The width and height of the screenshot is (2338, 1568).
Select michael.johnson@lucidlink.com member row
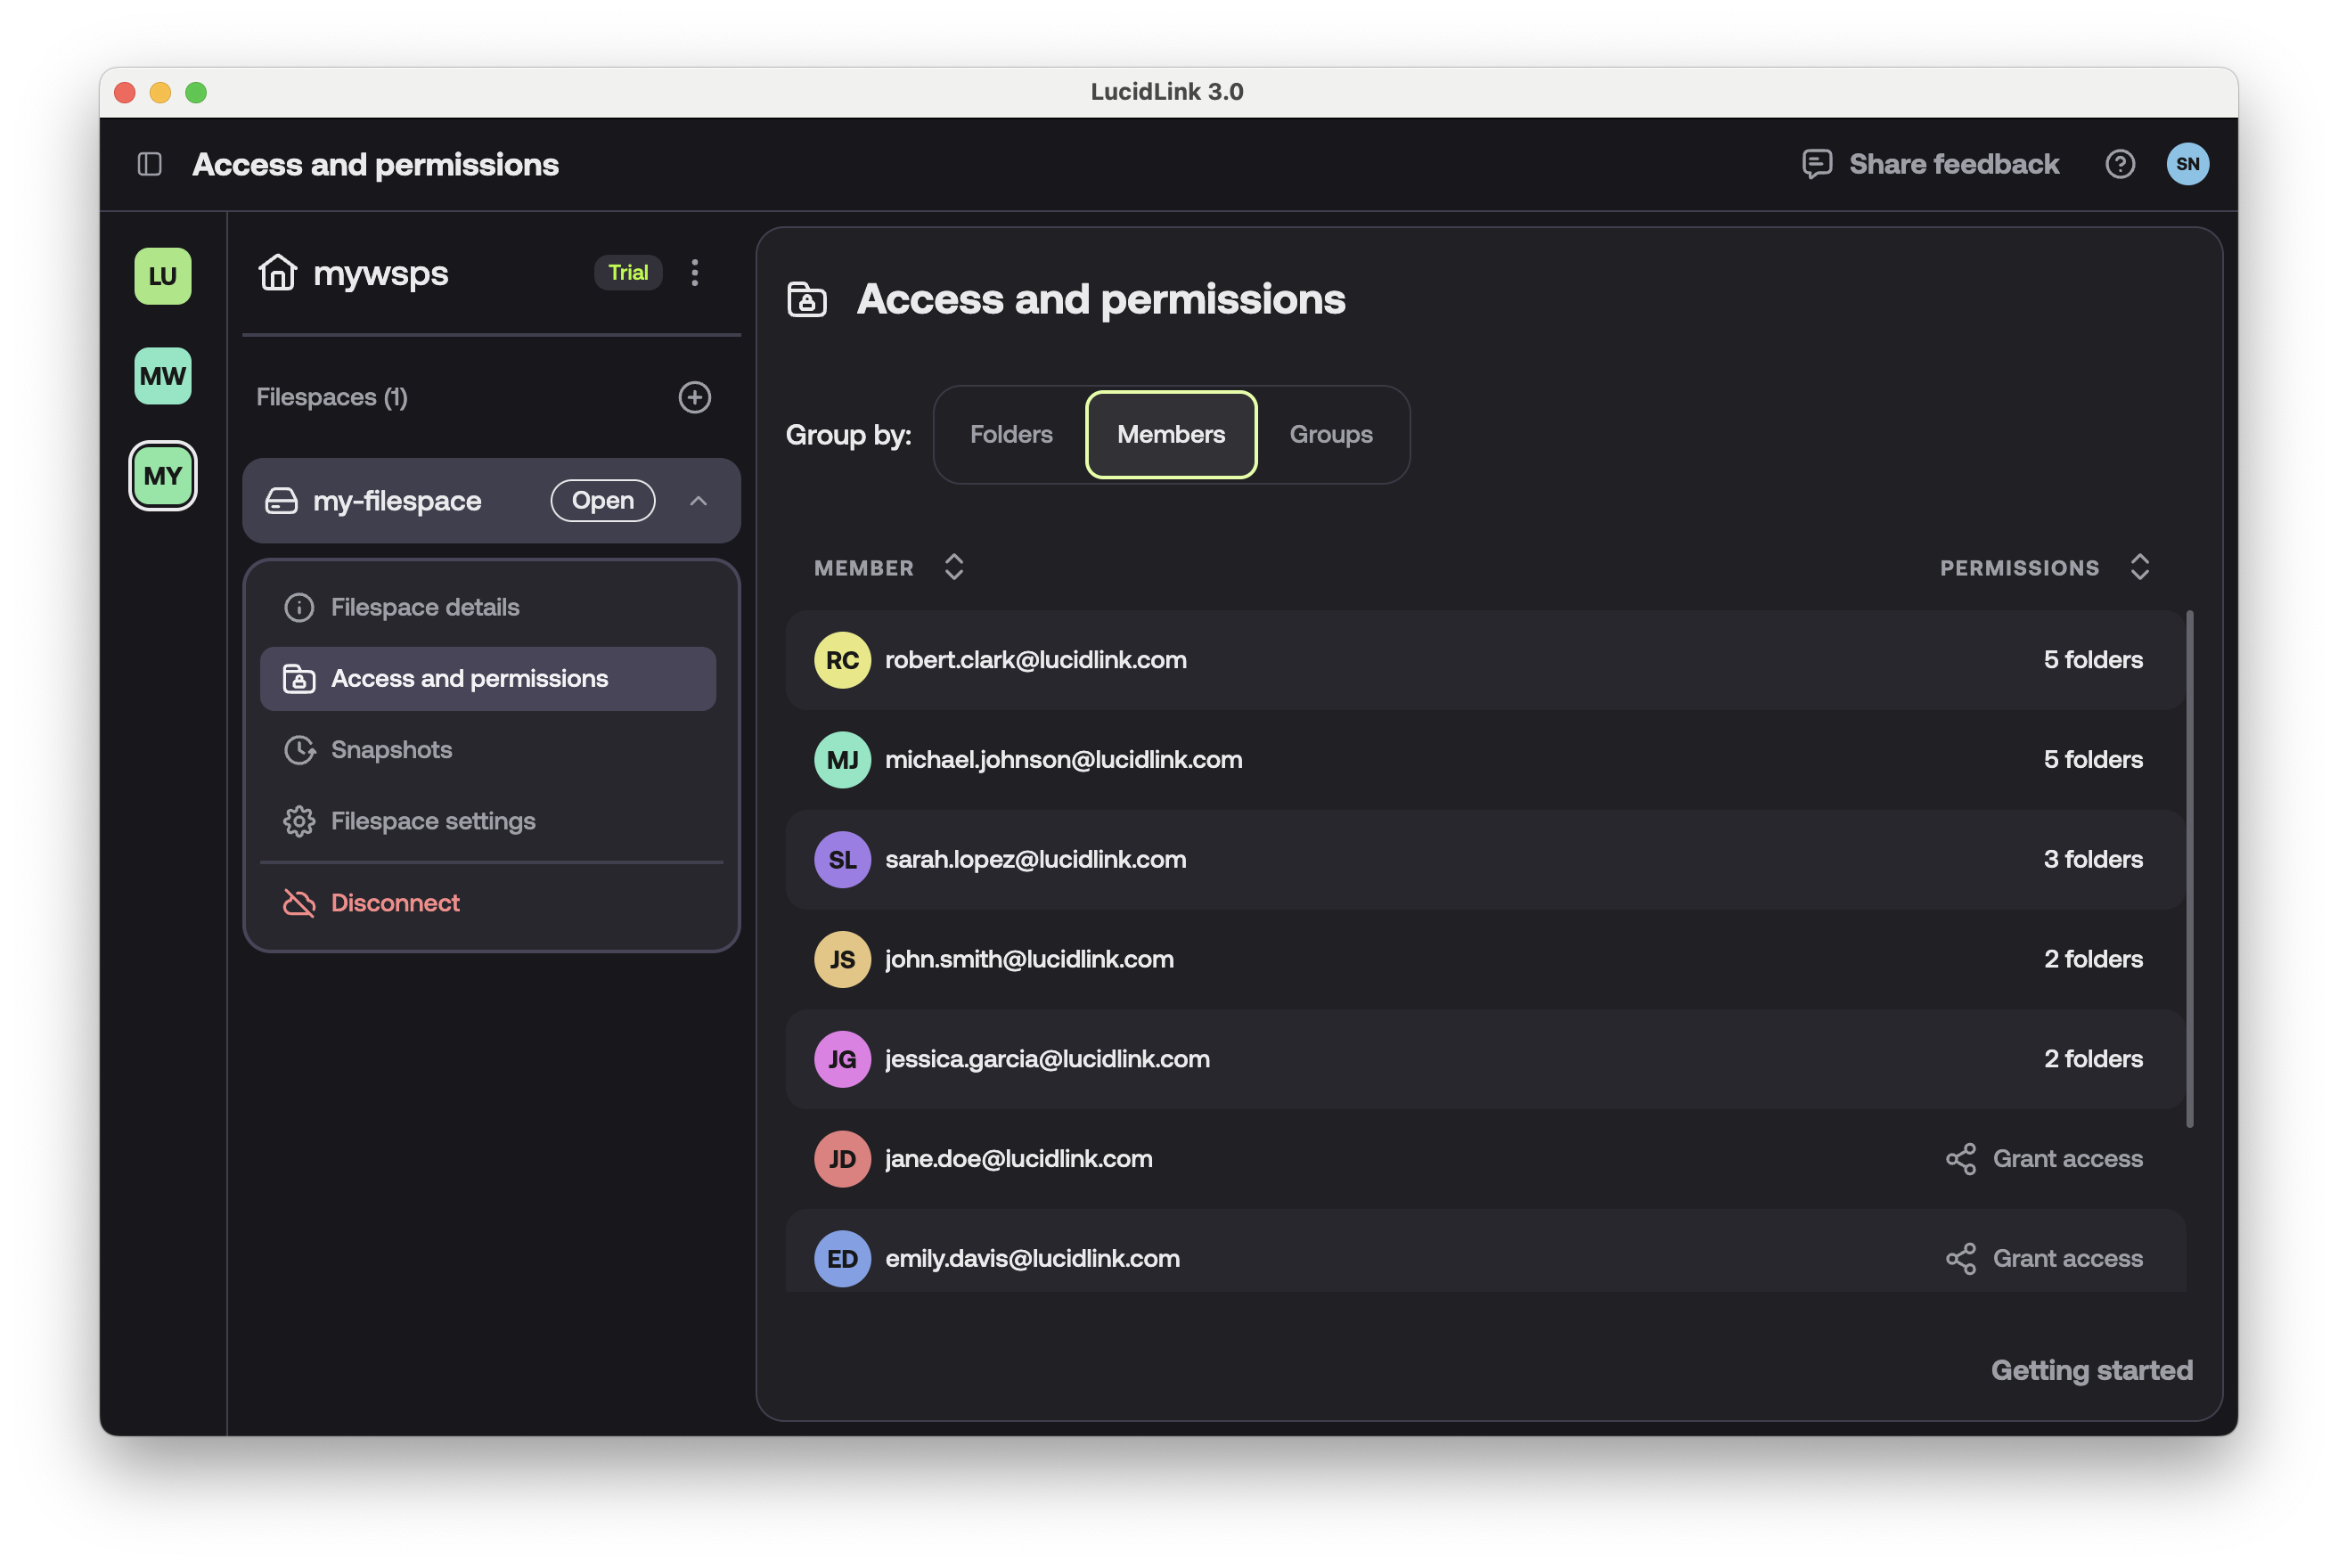tap(1485, 760)
